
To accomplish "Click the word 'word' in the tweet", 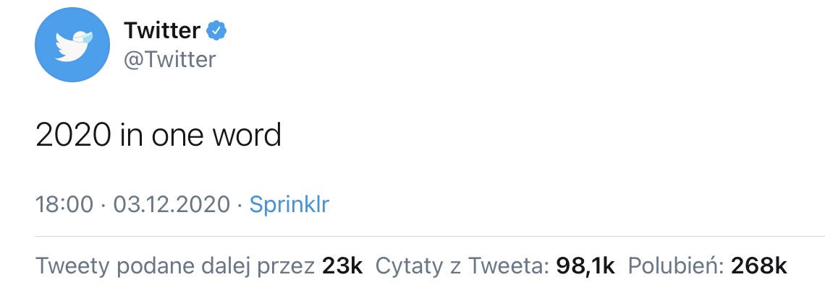I will point(247,136).
